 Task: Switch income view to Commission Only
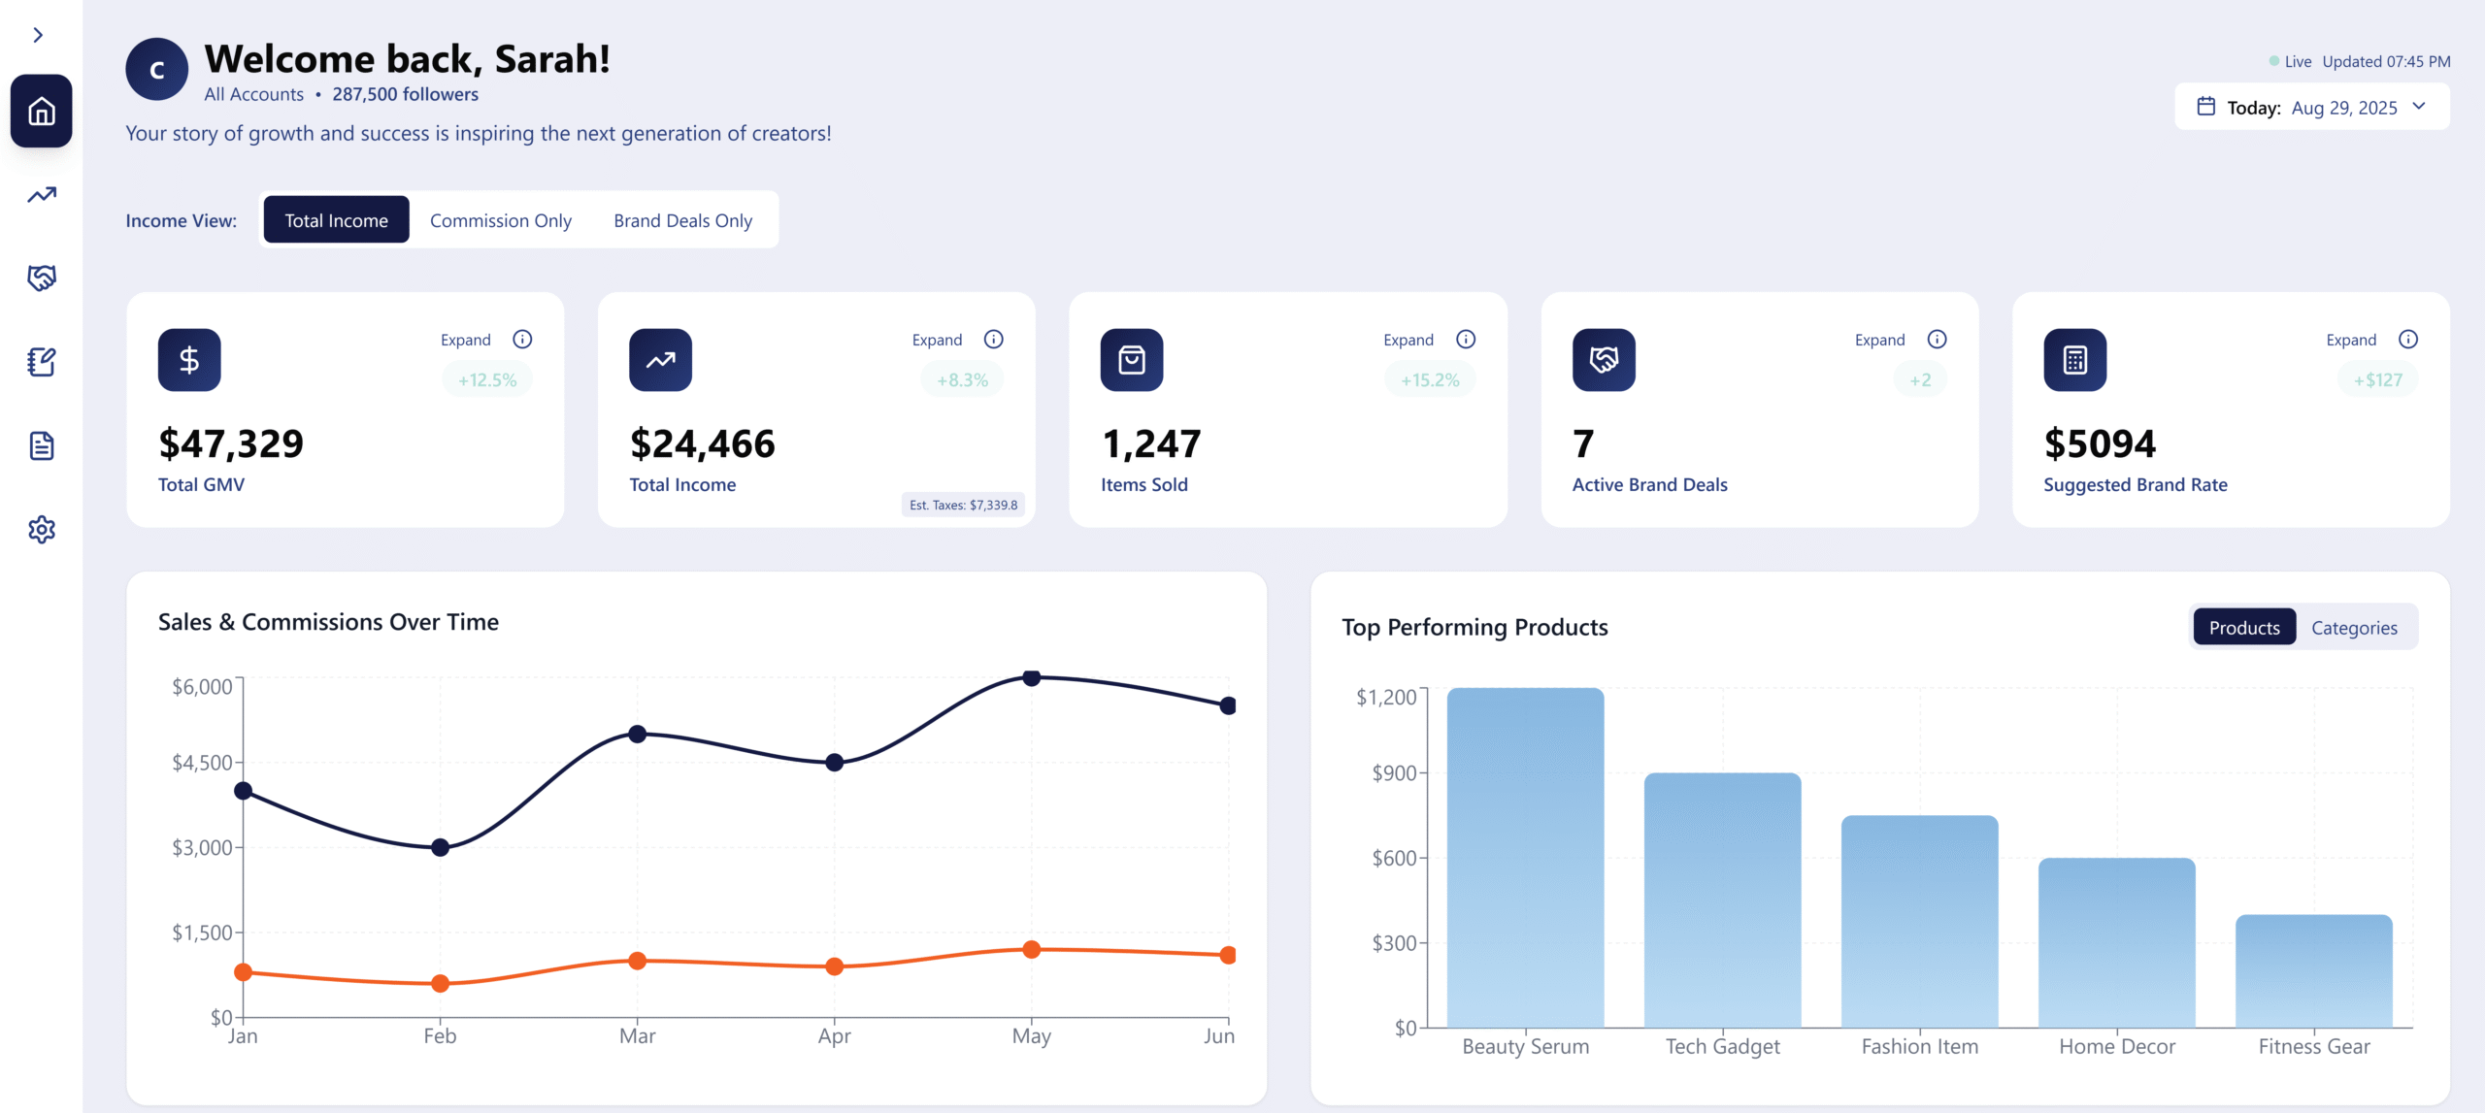click(x=500, y=220)
